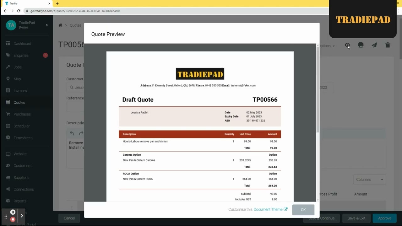
Task: Click the Quotes breadcrumb link
Action: point(75,25)
